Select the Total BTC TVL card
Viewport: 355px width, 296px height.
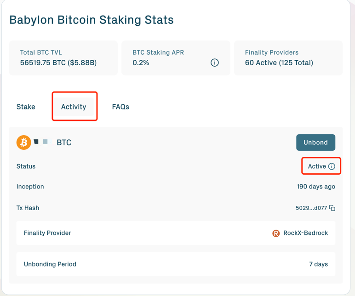(63, 57)
